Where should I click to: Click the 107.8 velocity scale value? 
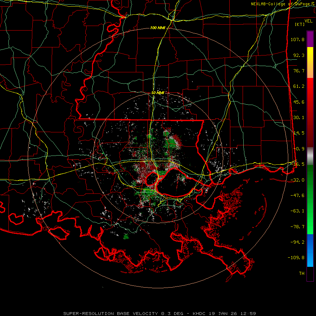click(x=297, y=39)
